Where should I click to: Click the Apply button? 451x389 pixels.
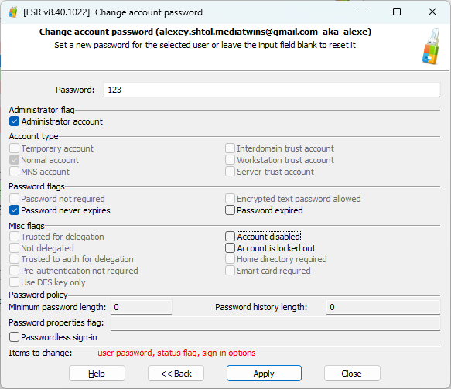(x=264, y=374)
